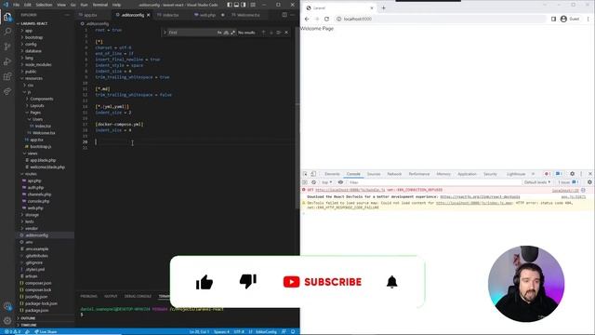Click the Live Share status bar button
595x335 pixels.
pos(46,331)
